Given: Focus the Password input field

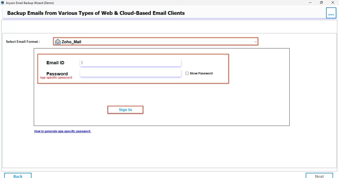Looking at the screenshot, I should pyautogui.click(x=130, y=73).
